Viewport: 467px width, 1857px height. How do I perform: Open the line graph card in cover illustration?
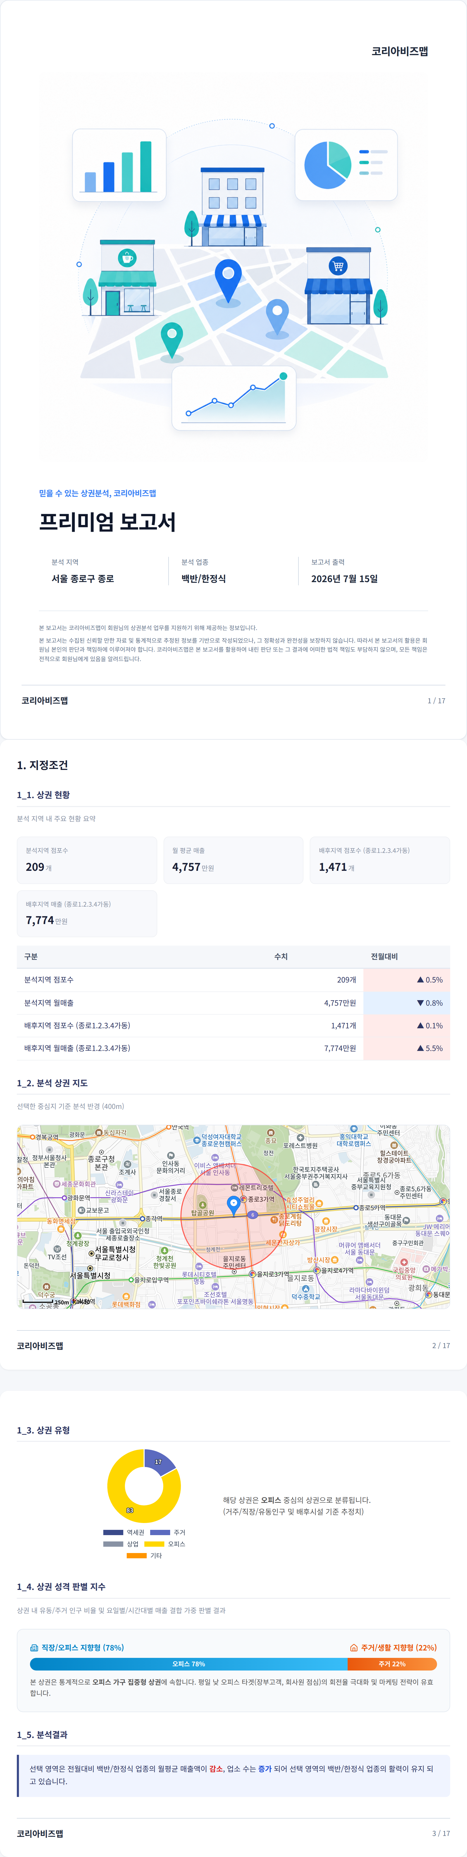tap(234, 398)
